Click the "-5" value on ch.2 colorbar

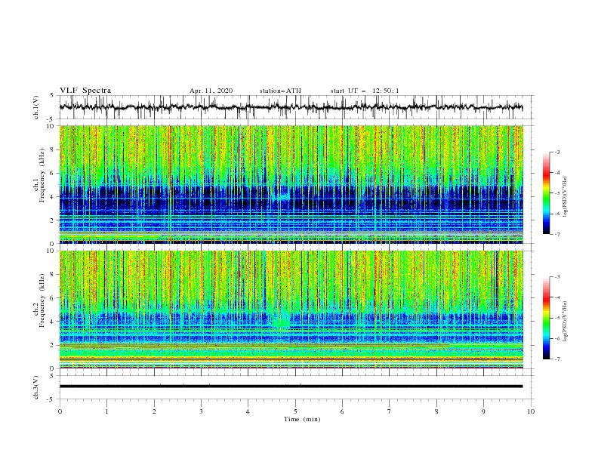[557, 318]
